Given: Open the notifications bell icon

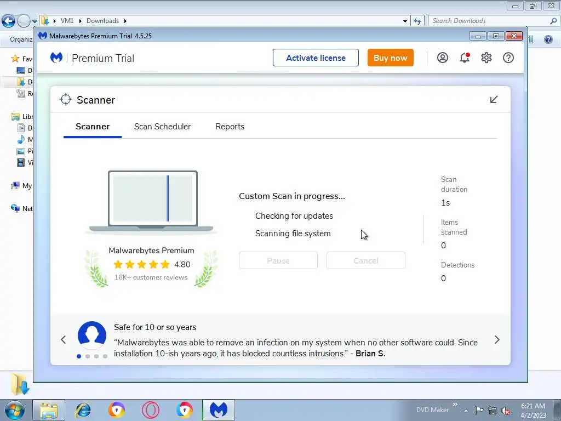Looking at the screenshot, I should [x=465, y=58].
